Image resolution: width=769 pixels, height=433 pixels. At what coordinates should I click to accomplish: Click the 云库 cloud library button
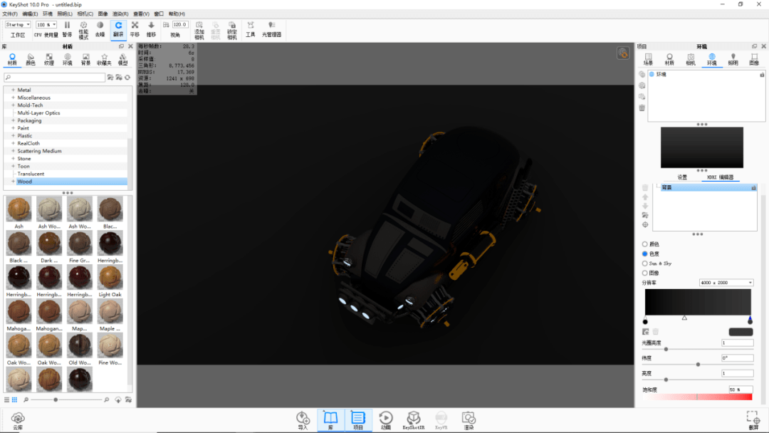coord(18,419)
